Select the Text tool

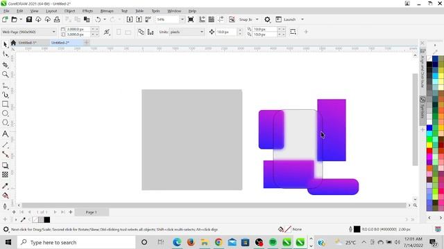coord(5,133)
